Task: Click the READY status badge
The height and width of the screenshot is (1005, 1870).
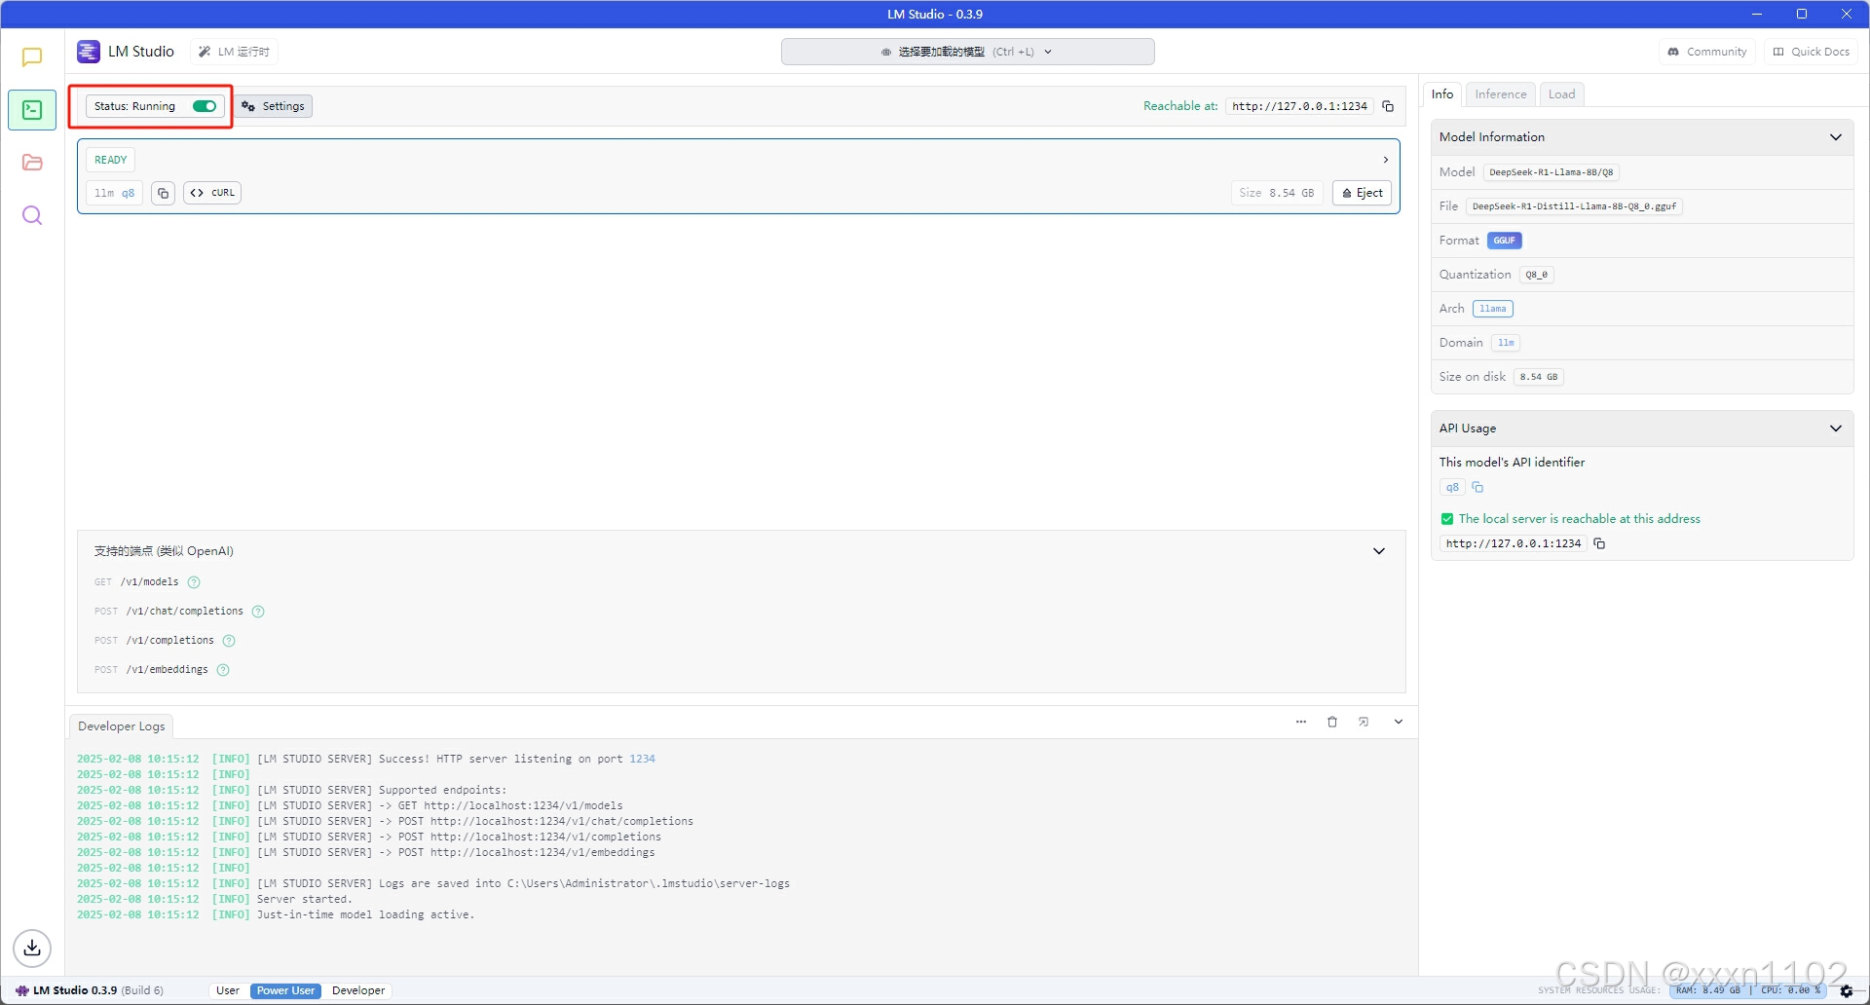Action: click(x=110, y=160)
